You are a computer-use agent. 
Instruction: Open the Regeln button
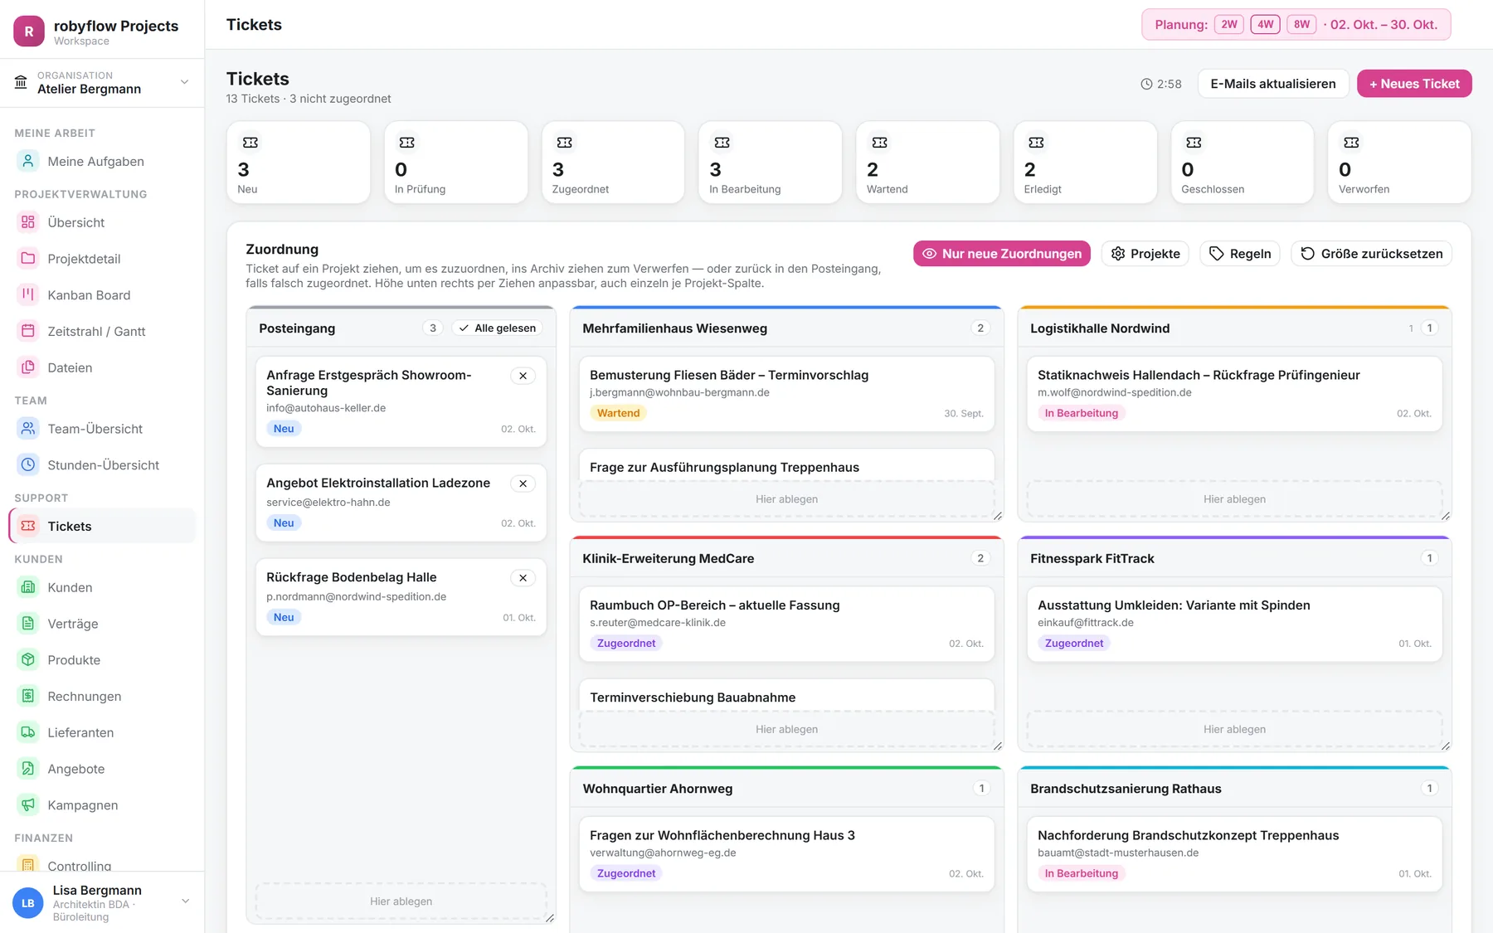(x=1240, y=254)
